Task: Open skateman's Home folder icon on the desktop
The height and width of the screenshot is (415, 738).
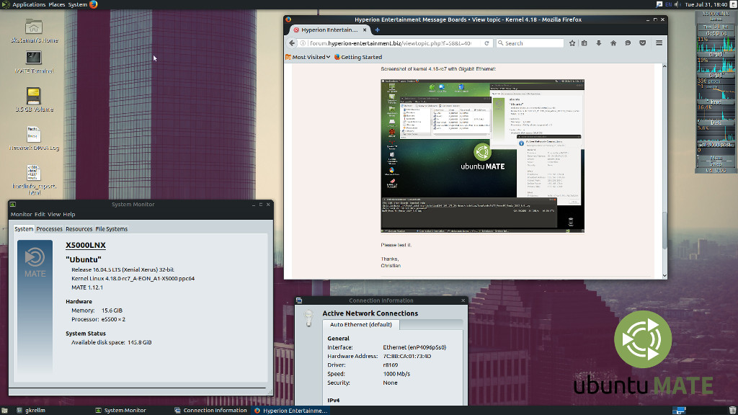Action: tap(33, 27)
